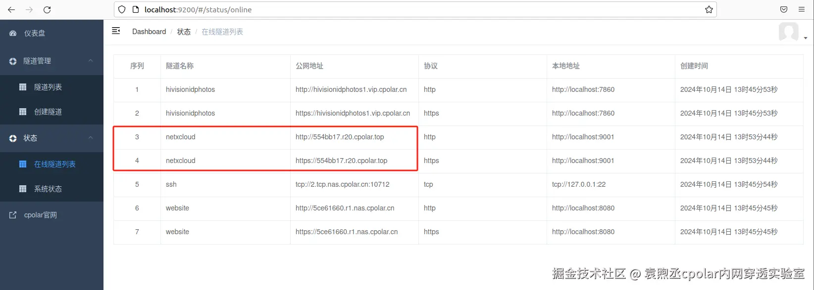This screenshot has width=814, height=290.
Task: Click http://5ce61660.r1.nas.cpolar.cn address
Action: pos(345,208)
